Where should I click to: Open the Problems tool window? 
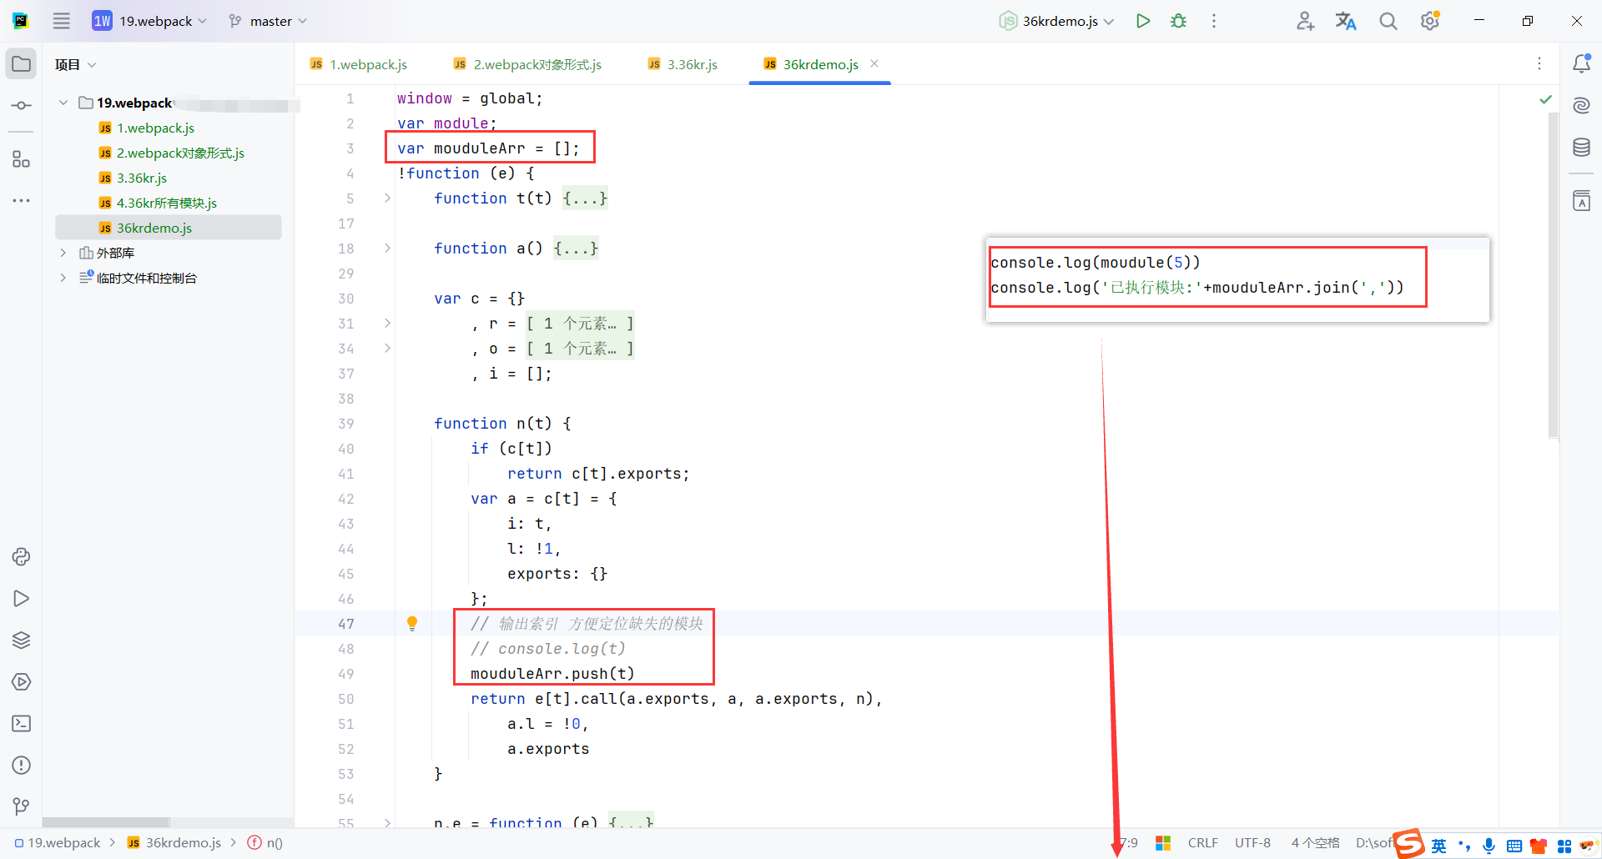(x=21, y=766)
